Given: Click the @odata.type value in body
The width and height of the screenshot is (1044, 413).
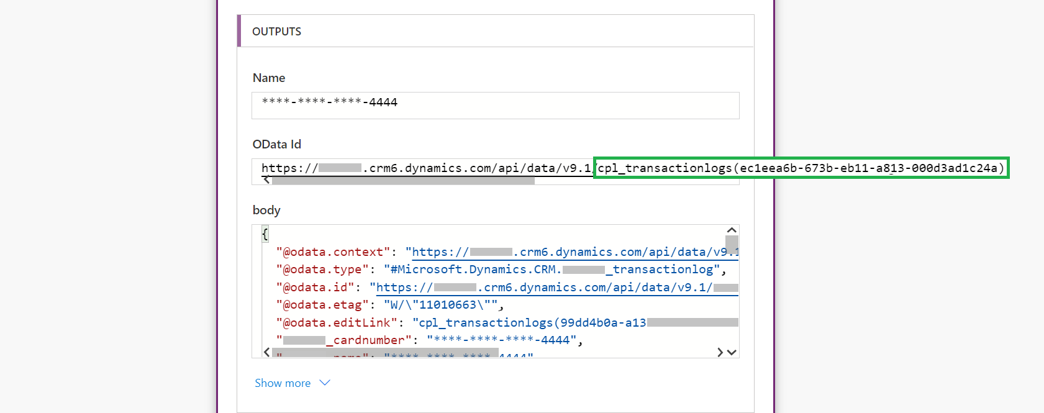Looking at the screenshot, I should pos(554,270).
